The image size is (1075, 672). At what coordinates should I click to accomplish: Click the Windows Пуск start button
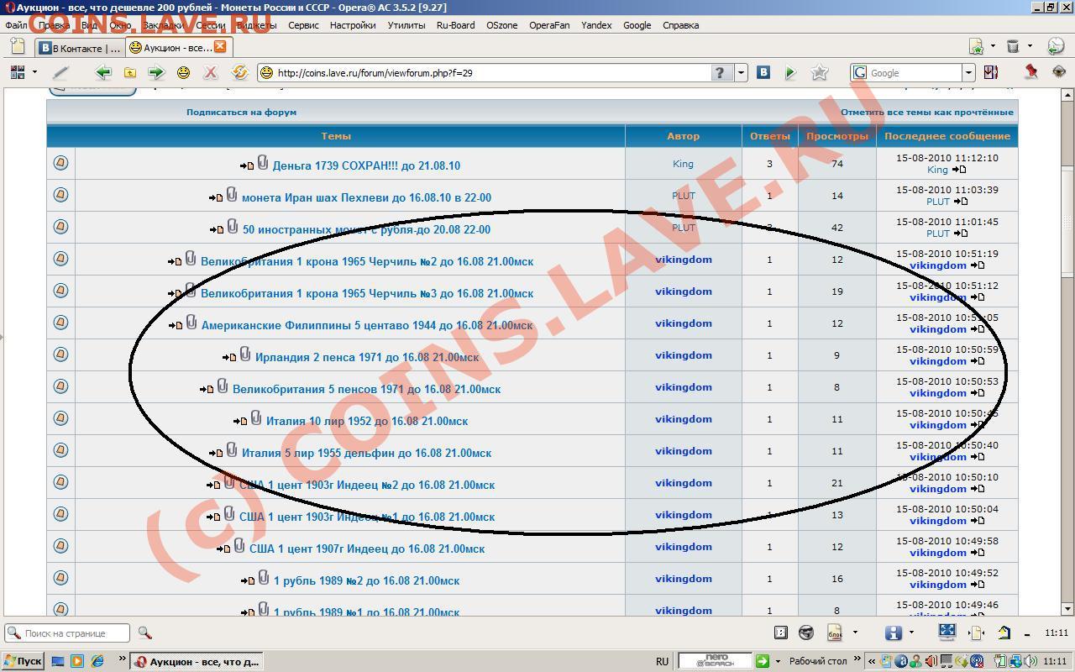[23, 661]
